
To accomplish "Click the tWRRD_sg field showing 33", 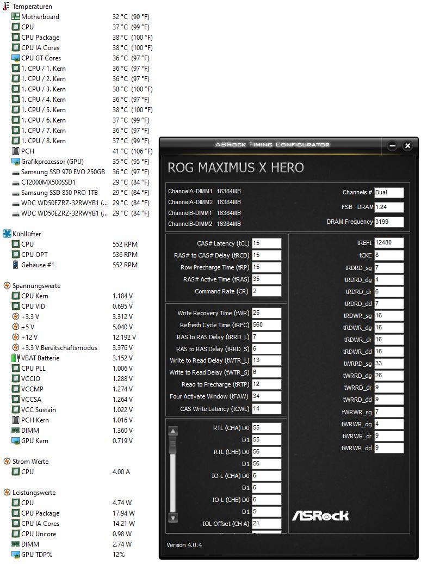I will coord(389,364).
